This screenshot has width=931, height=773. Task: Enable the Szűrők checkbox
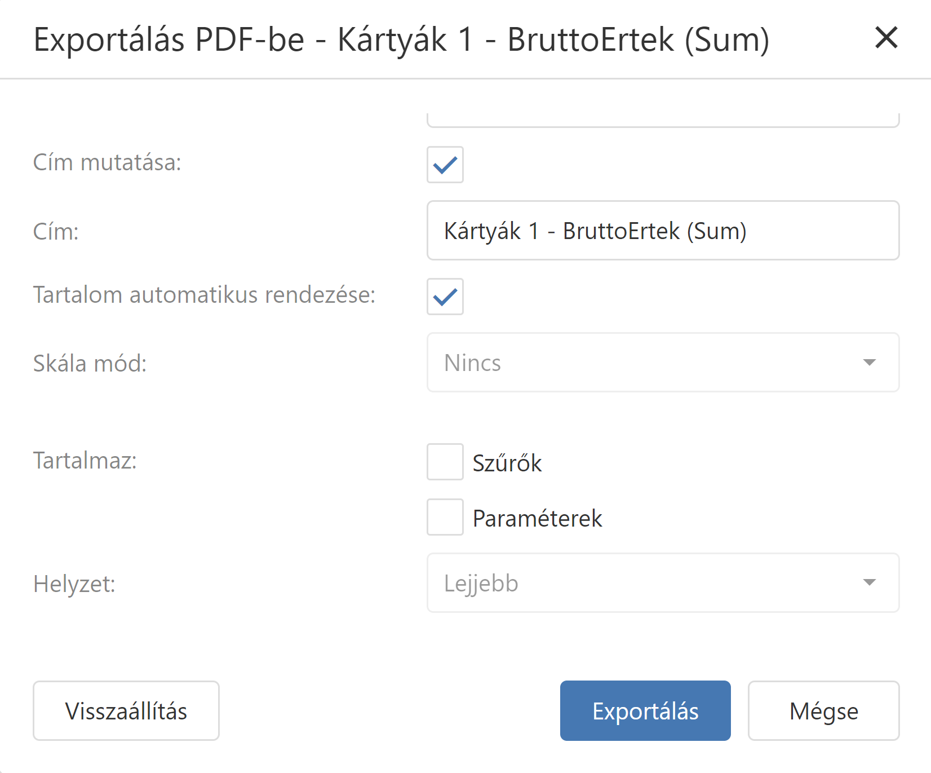point(445,462)
